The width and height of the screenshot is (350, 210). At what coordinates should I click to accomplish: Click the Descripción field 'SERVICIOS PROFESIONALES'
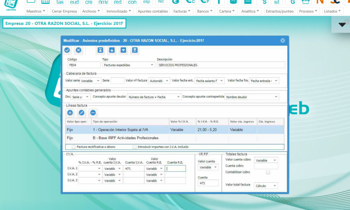point(221,65)
